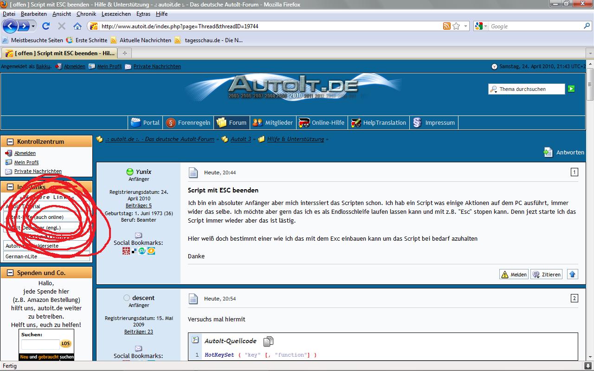Click the RSS feed icon in address bar
Image resolution: width=594 pixels, height=371 pixels.
point(446,26)
